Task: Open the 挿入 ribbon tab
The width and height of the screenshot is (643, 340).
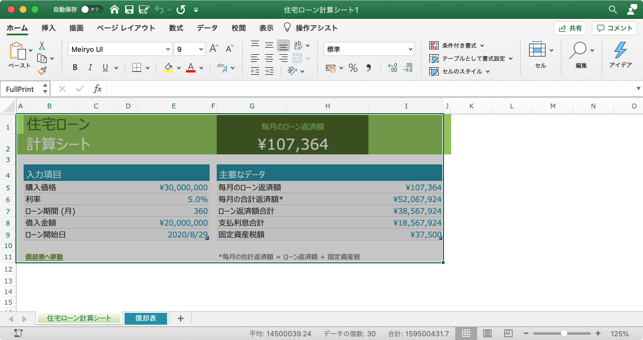Action: pos(48,28)
